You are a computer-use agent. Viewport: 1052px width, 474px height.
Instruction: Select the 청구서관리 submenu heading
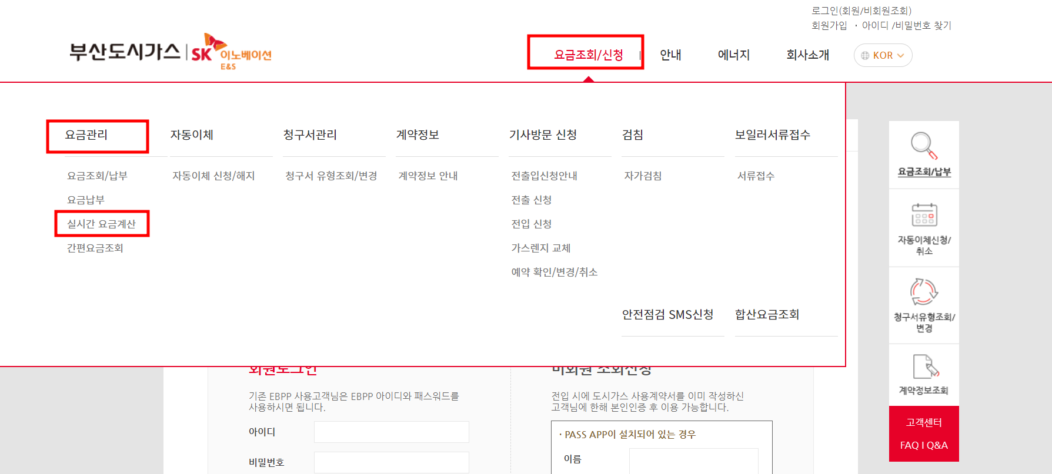tap(310, 135)
